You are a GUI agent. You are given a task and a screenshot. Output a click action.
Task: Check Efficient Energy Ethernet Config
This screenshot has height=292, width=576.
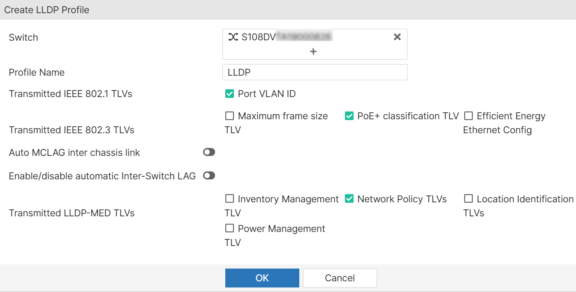coord(468,116)
